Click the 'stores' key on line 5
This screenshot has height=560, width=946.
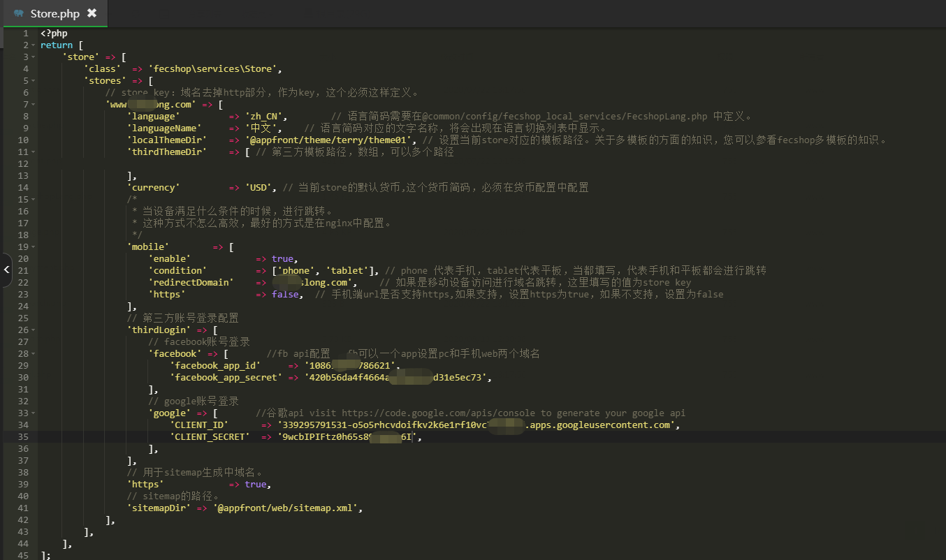click(105, 81)
